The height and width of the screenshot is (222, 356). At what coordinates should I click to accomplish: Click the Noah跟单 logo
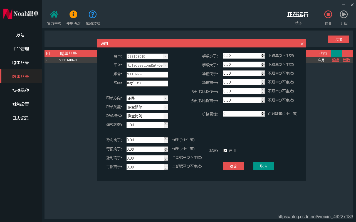[x=21, y=14]
